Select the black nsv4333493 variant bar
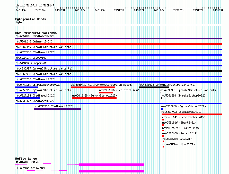The width and height of the screenshot is (229, 174). coord(154,87)
